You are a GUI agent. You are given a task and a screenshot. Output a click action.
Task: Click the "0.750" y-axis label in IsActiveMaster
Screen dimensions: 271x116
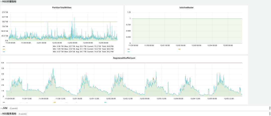click(128, 25)
